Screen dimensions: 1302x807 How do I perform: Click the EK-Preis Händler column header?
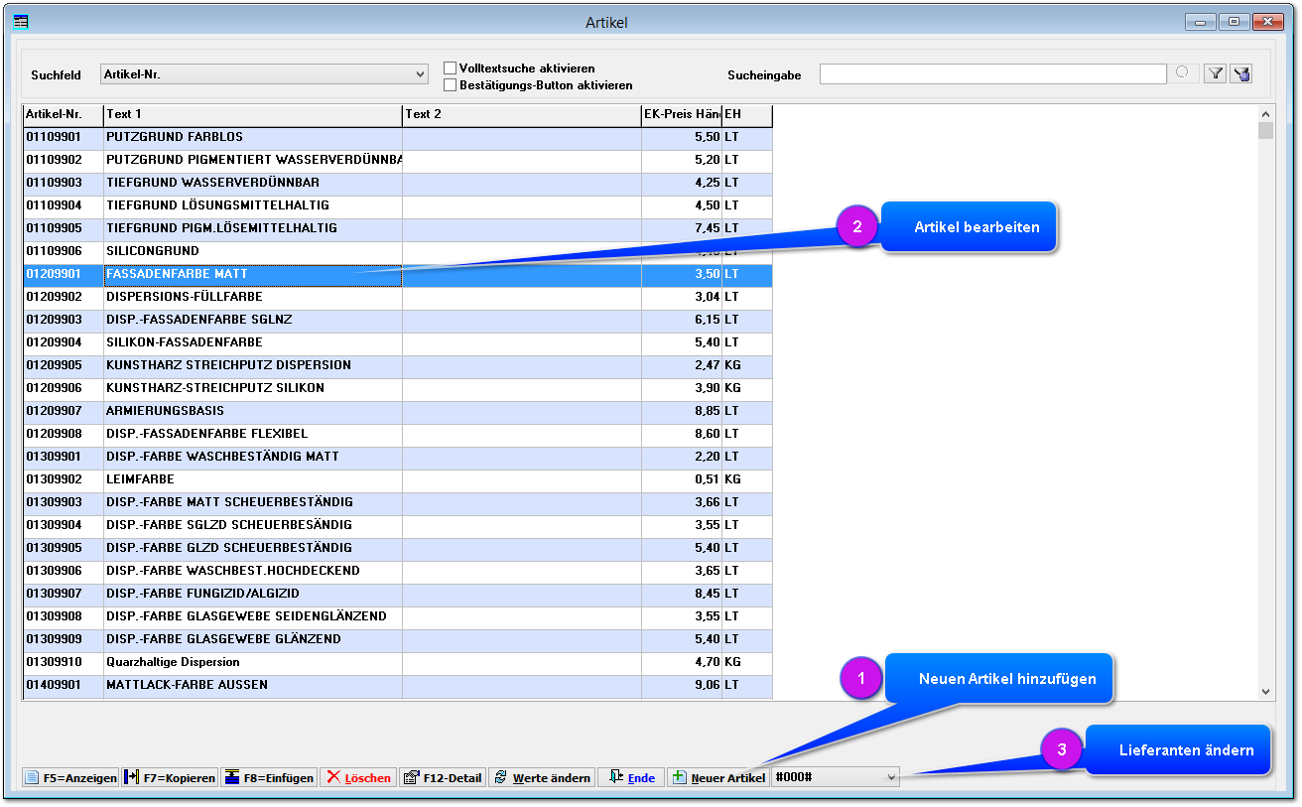tap(682, 115)
